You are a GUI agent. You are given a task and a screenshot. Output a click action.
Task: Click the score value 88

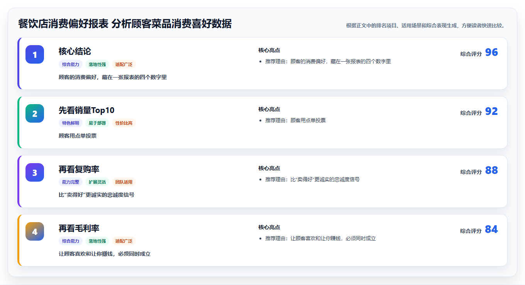(x=491, y=170)
